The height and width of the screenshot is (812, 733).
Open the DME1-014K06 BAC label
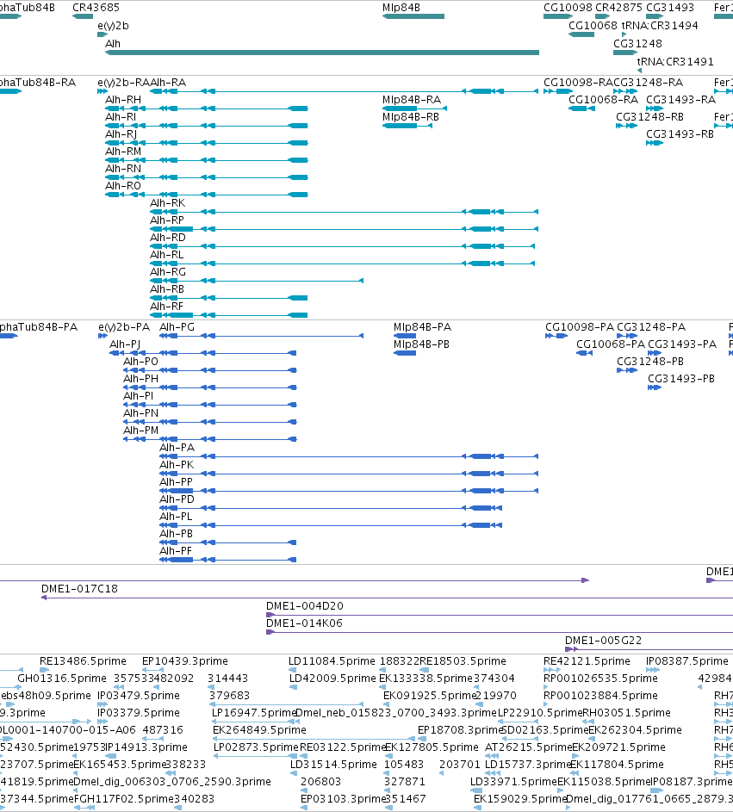point(305,623)
